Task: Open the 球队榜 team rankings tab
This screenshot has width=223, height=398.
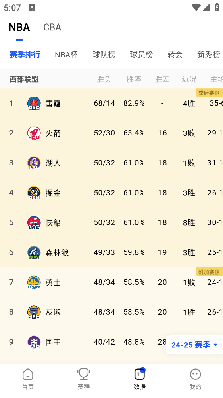Action: (104, 55)
